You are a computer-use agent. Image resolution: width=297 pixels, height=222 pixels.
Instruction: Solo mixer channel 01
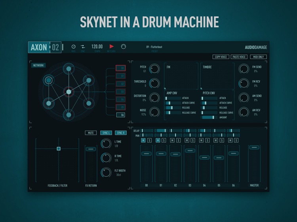[164, 140]
